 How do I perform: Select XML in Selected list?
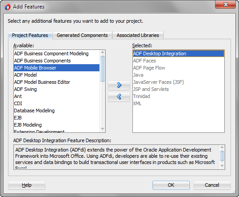coord(178,103)
